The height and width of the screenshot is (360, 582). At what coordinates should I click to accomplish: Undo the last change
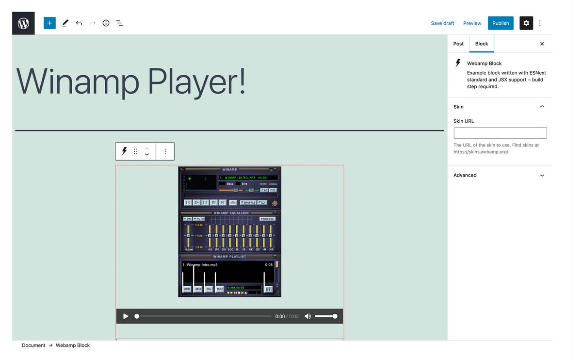(79, 23)
